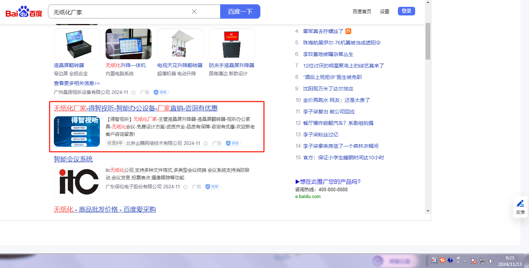Open 设置 in top navigation
Screen dimensions: 529x268
[x=385, y=11]
